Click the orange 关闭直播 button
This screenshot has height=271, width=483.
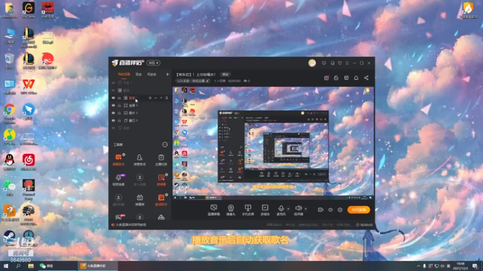[x=359, y=210]
